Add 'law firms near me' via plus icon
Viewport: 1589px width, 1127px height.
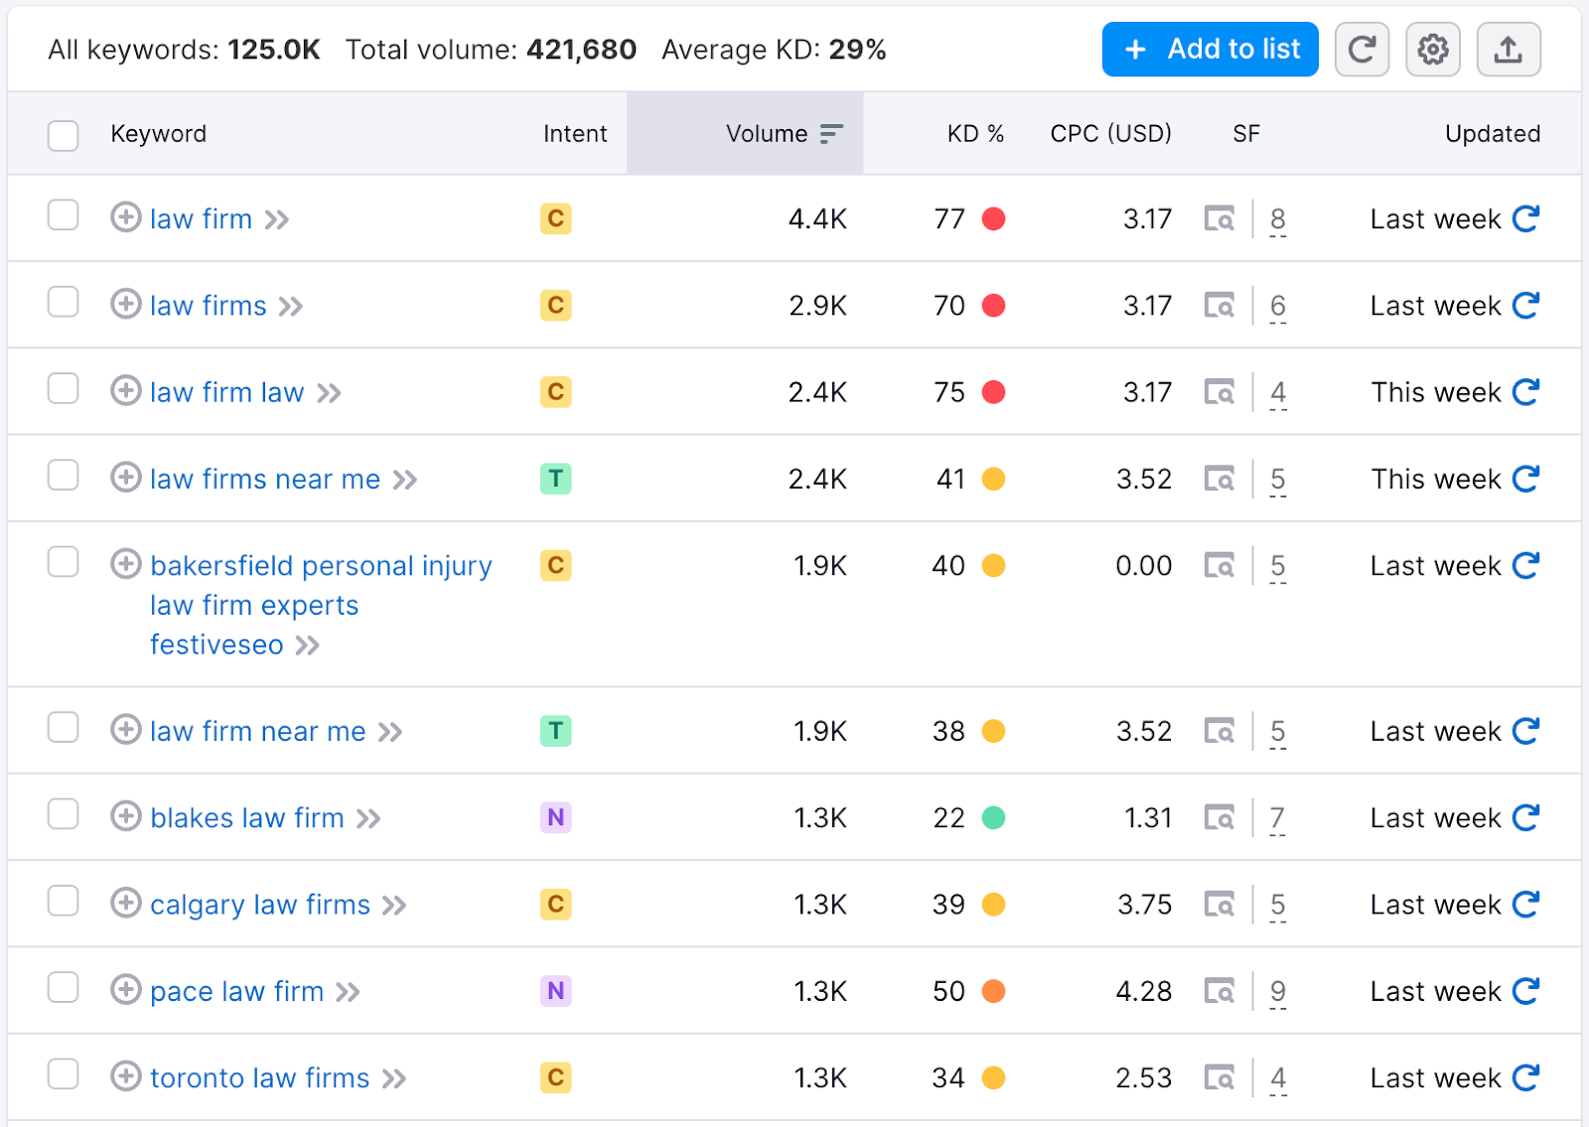pos(125,478)
